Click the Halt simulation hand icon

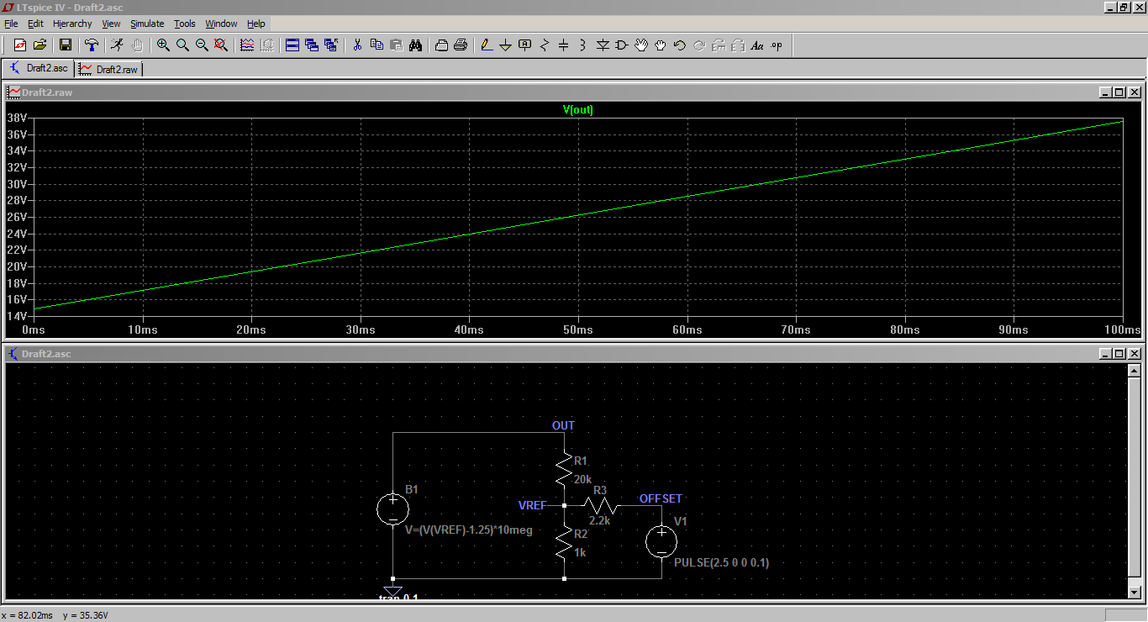point(137,45)
